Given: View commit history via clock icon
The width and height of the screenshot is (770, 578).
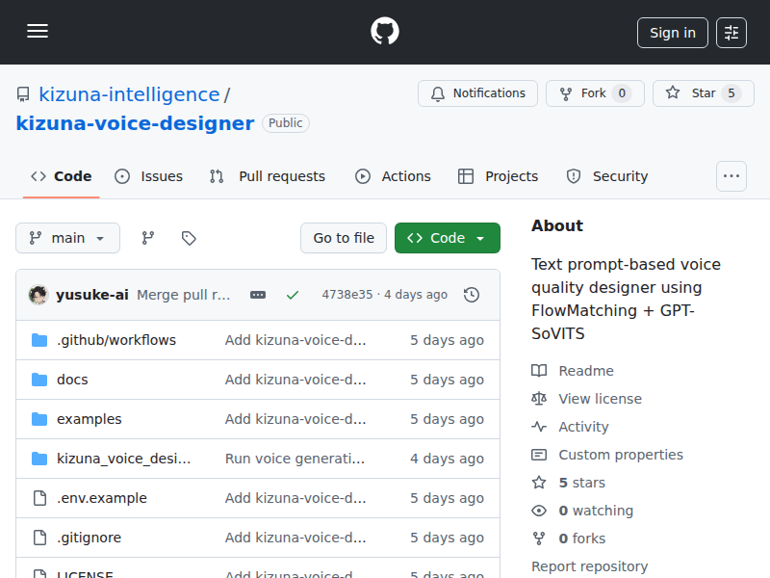Looking at the screenshot, I should coord(472,295).
